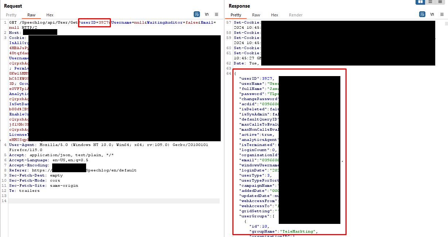Toggle word wrap in the Request editor
The height and width of the screenshot is (237, 448).
[197, 14]
